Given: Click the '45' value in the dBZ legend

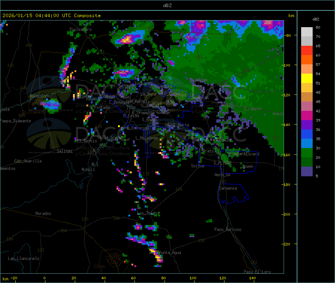Looking at the screenshot, I should (318, 102).
